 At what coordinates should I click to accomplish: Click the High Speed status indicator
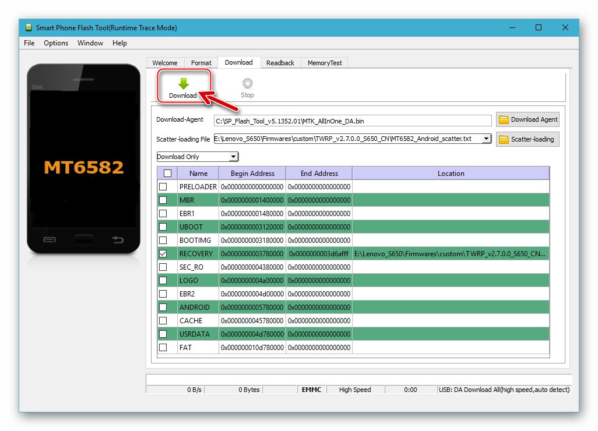[356, 390]
